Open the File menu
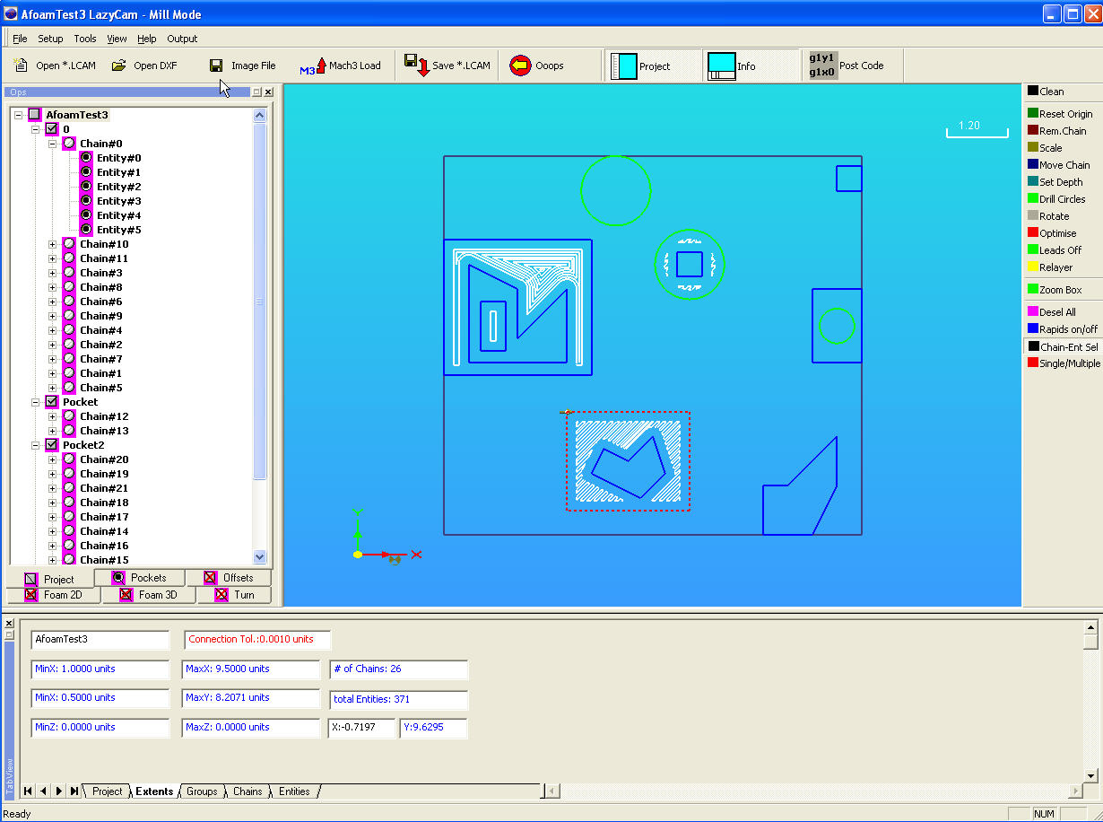1103x822 pixels. tap(20, 39)
